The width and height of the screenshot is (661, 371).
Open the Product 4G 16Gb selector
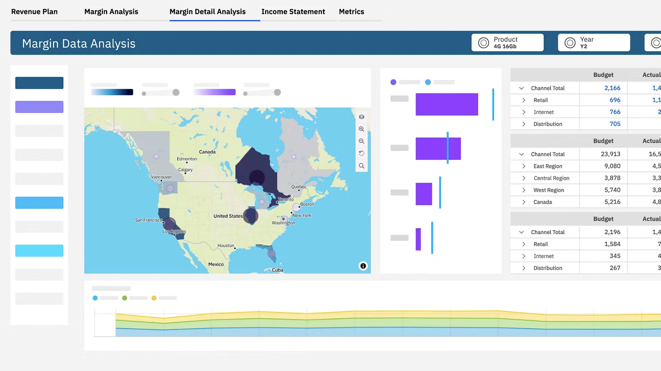click(x=507, y=42)
